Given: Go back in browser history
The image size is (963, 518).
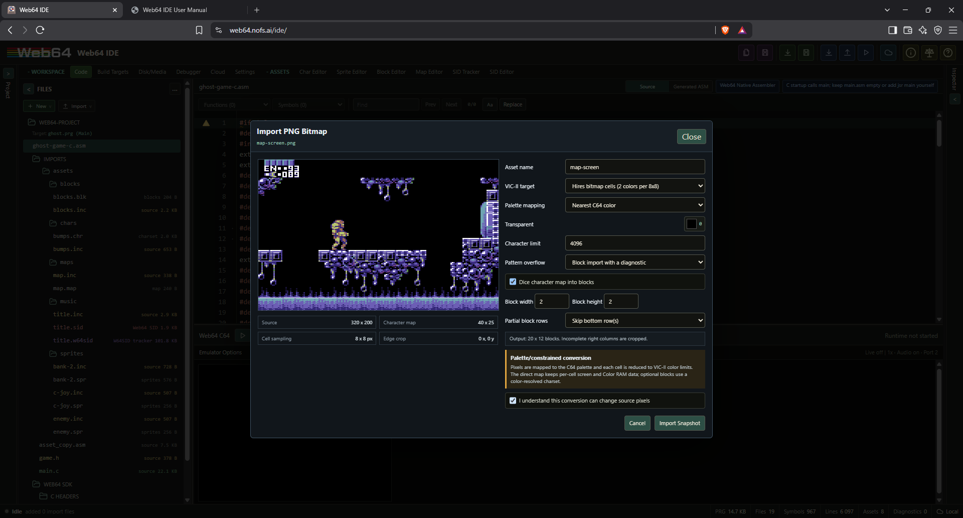Looking at the screenshot, I should 10,30.
